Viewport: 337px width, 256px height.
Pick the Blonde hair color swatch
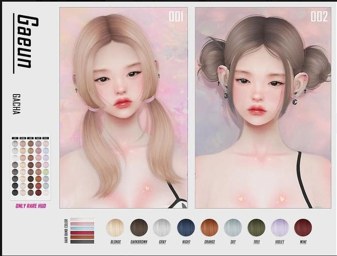pyautogui.click(x=115, y=227)
